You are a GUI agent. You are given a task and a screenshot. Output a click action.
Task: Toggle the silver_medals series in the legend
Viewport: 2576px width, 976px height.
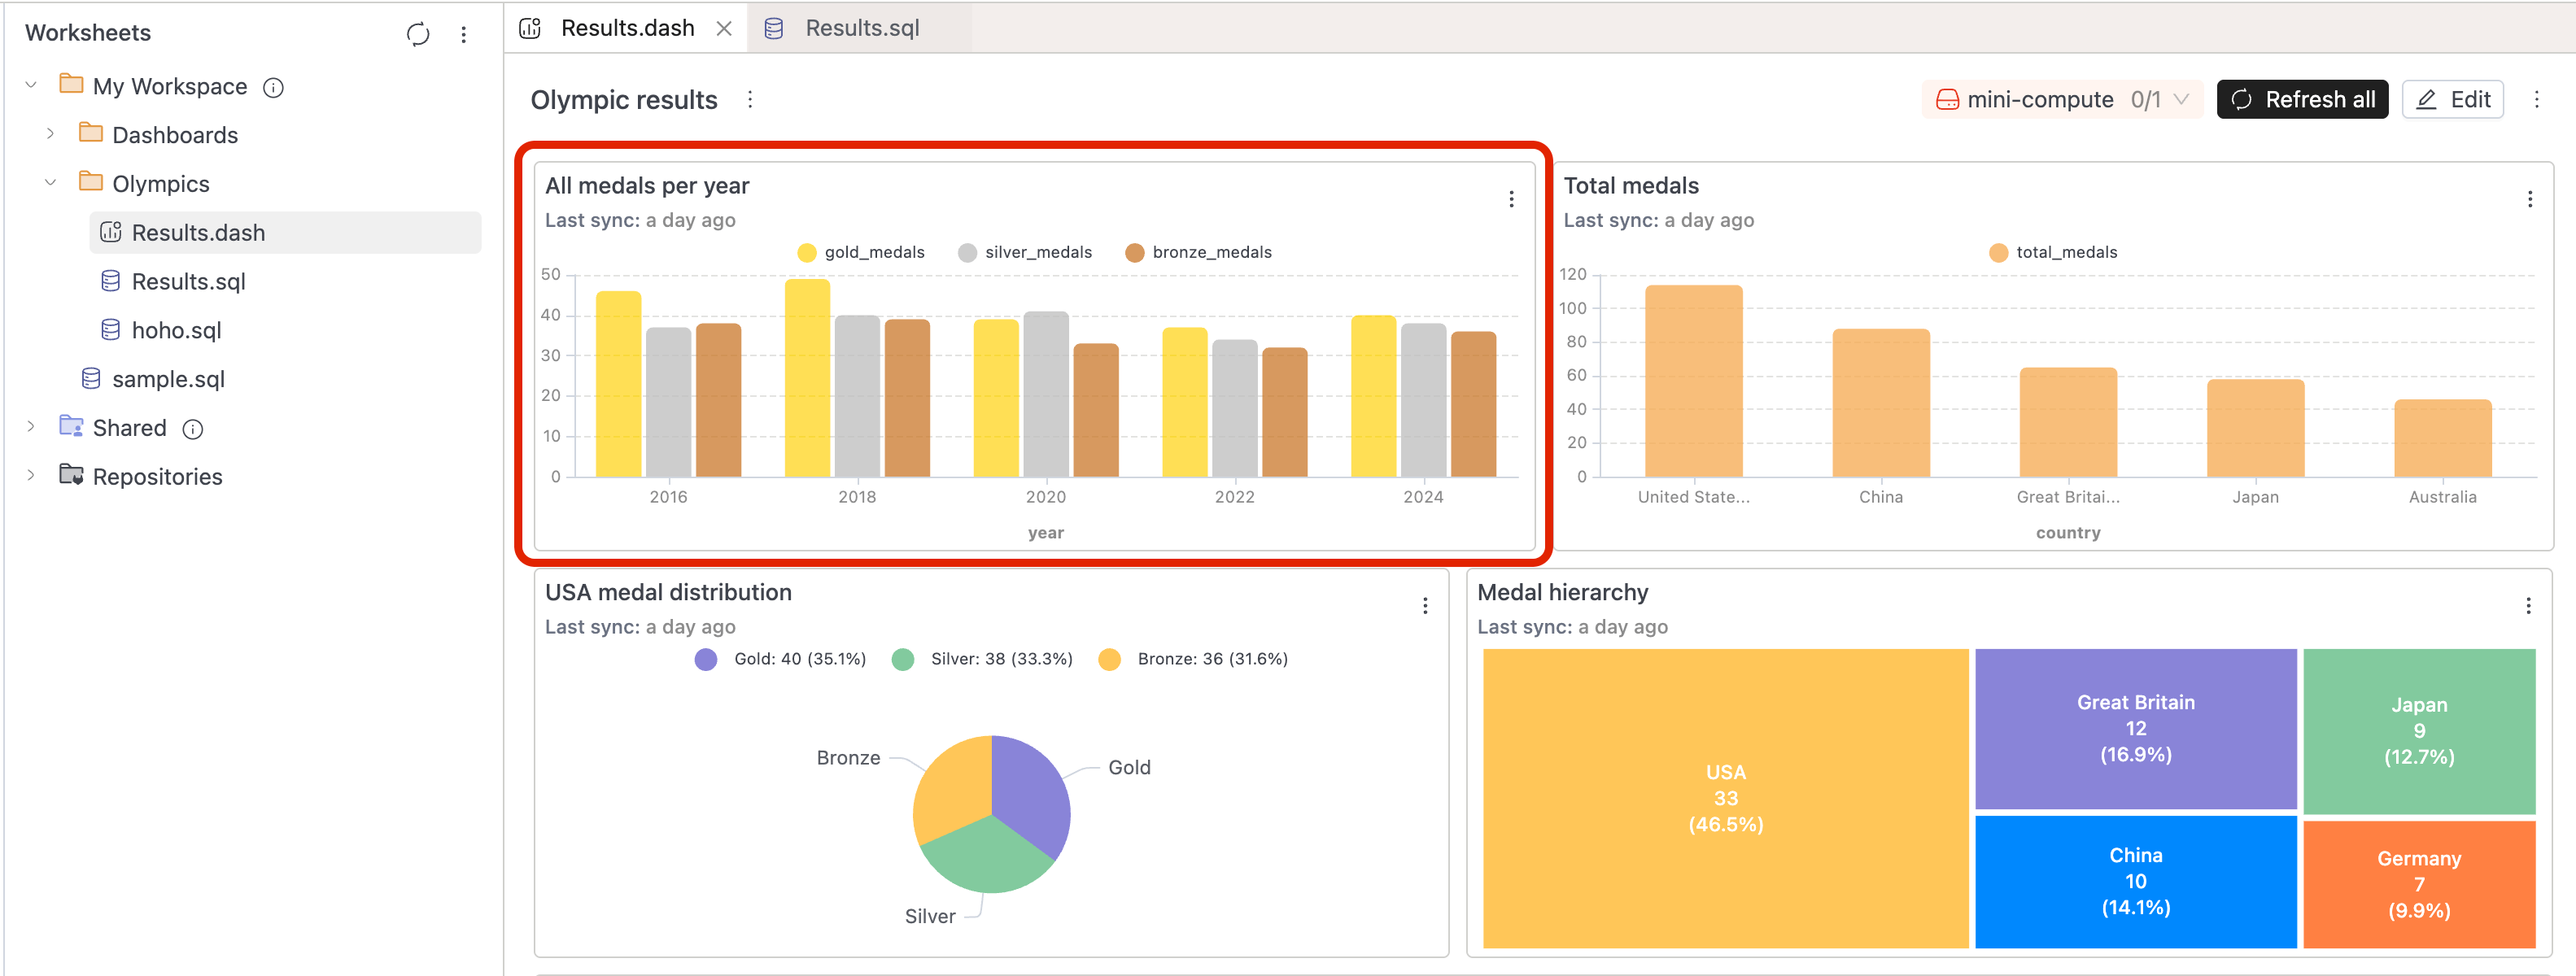[1027, 252]
